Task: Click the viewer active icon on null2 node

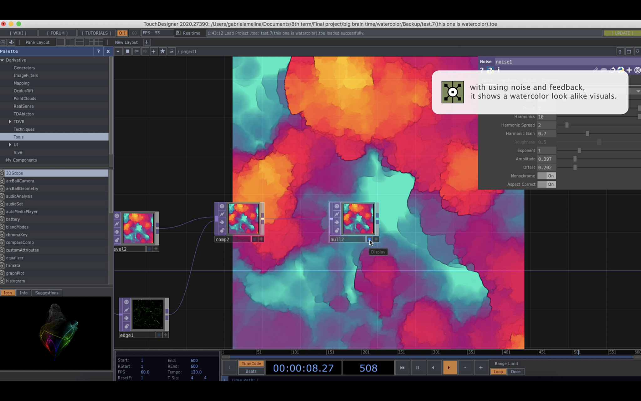Action: tap(336, 206)
